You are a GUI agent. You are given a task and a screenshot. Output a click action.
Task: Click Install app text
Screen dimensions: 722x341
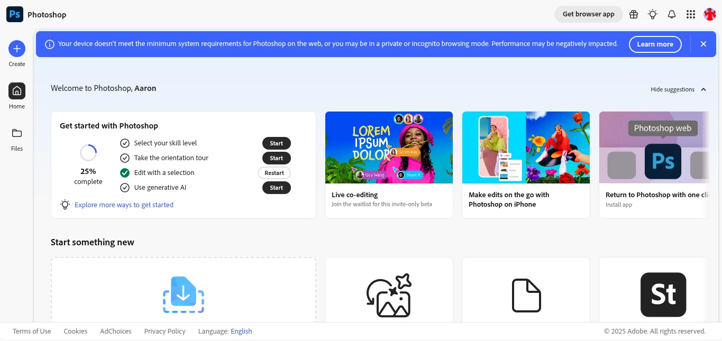619,205
